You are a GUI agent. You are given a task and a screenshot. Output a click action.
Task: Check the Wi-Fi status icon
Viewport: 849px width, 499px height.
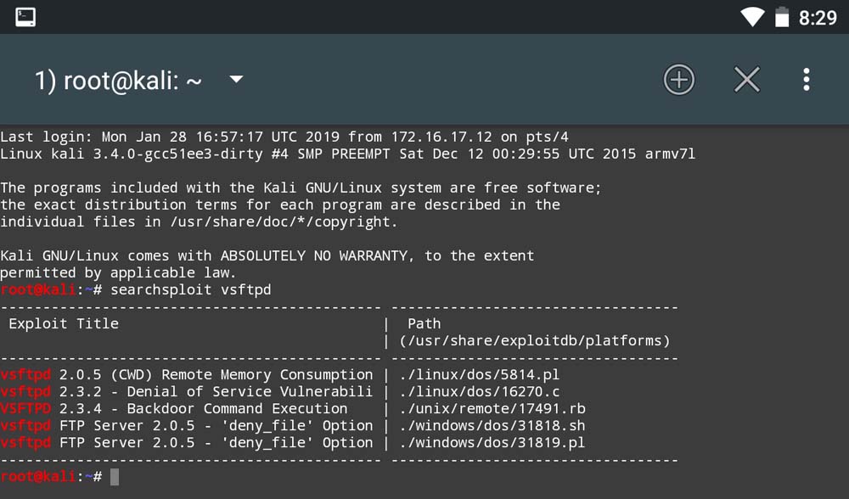click(x=752, y=17)
